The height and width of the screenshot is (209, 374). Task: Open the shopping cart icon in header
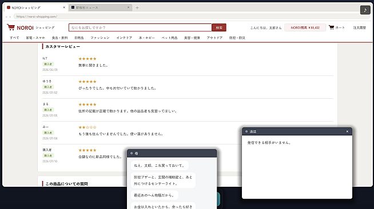tap(331, 27)
